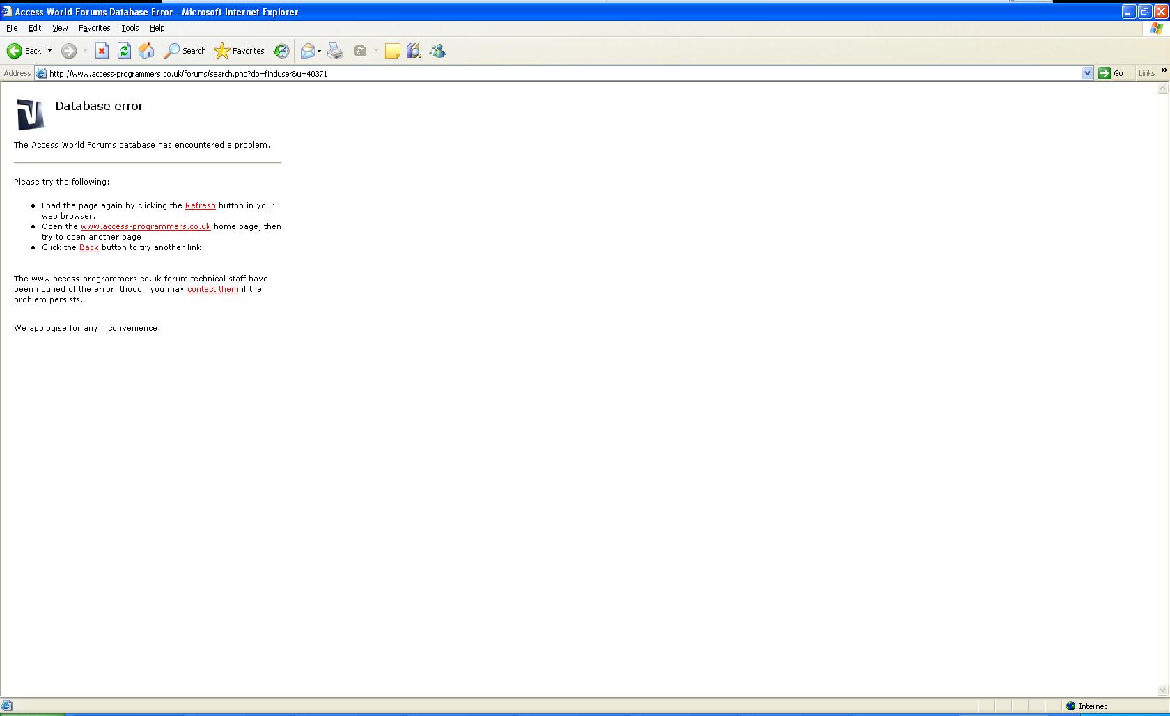Click the Internet zone globe in status bar

(1071, 706)
